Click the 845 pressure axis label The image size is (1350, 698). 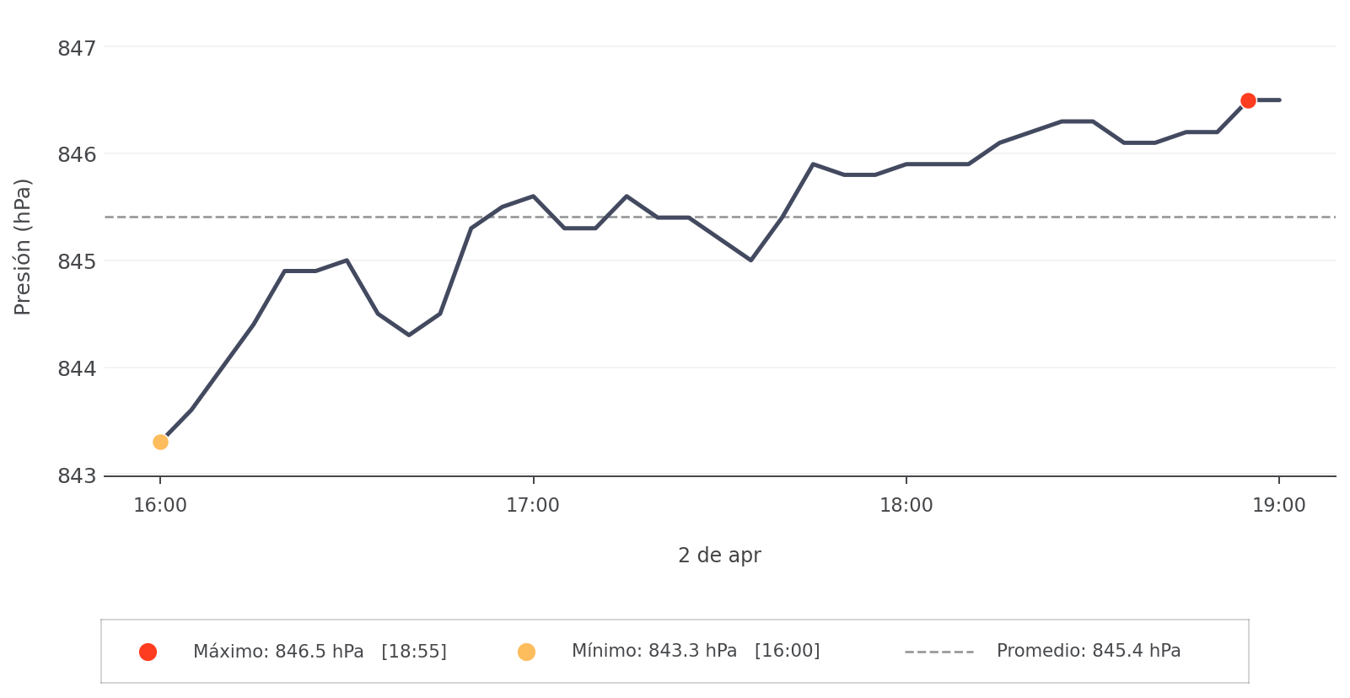coord(77,262)
